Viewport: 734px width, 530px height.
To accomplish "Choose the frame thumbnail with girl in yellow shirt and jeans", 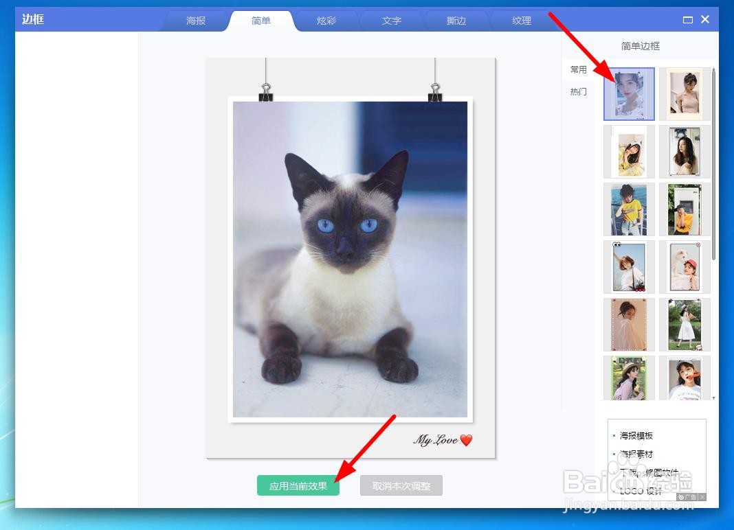I will [x=629, y=209].
